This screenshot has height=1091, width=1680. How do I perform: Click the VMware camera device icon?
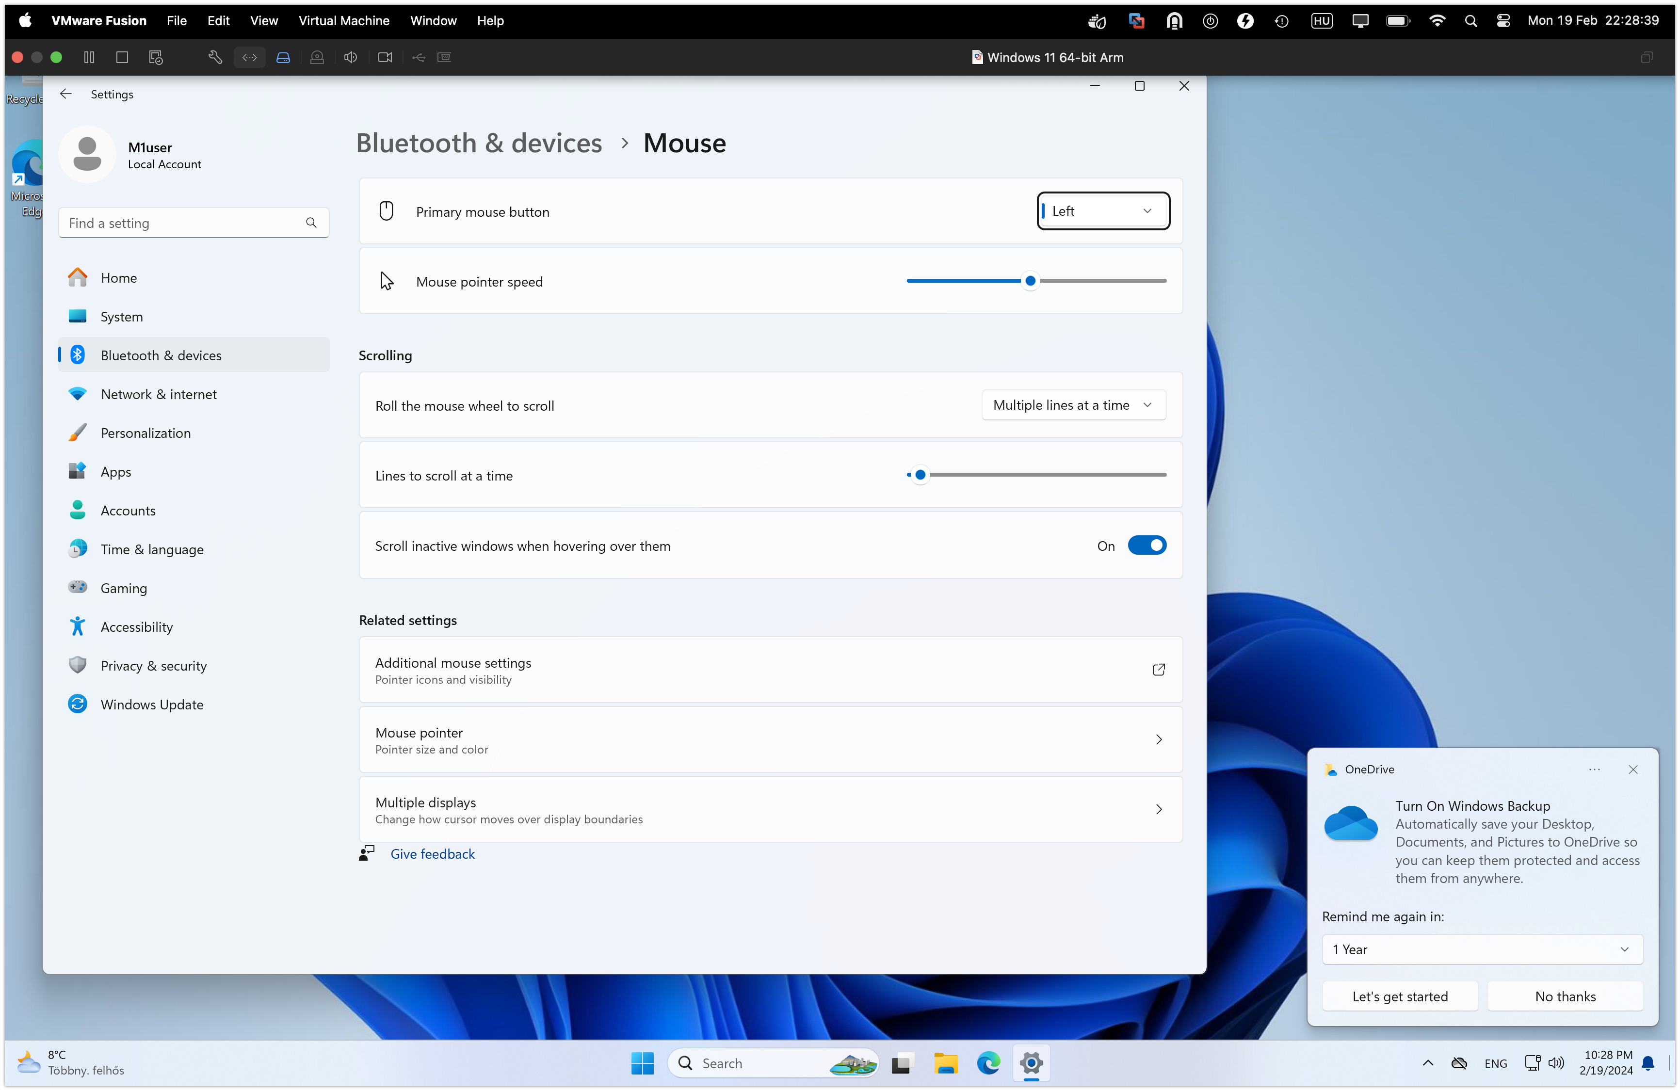pos(385,57)
